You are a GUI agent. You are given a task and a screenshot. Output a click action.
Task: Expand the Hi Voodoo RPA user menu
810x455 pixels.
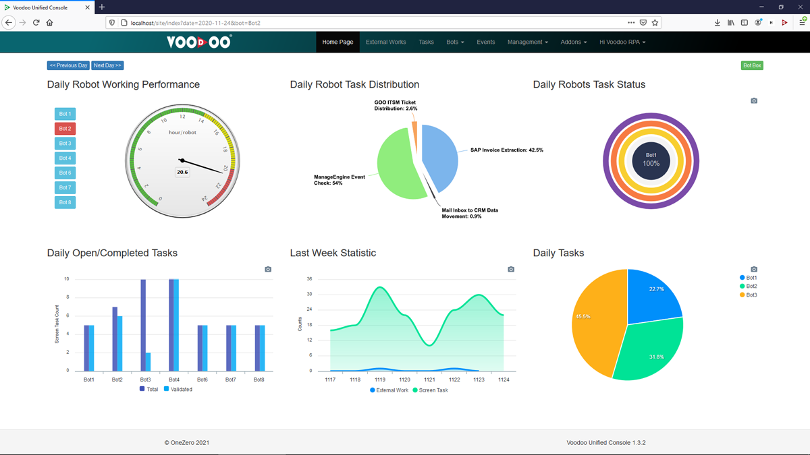point(622,42)
